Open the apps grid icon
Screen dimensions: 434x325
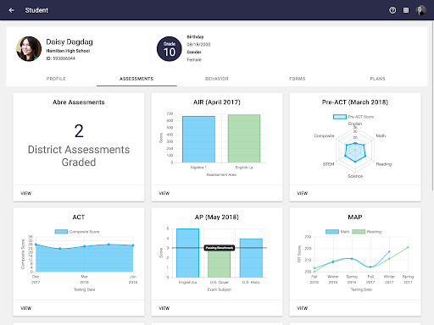[406, 10]
